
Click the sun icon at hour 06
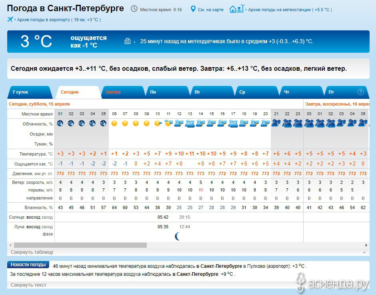(114, 124)
